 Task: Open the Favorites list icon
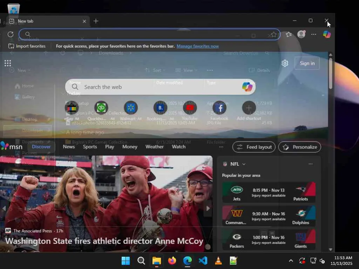click(289, 34)
